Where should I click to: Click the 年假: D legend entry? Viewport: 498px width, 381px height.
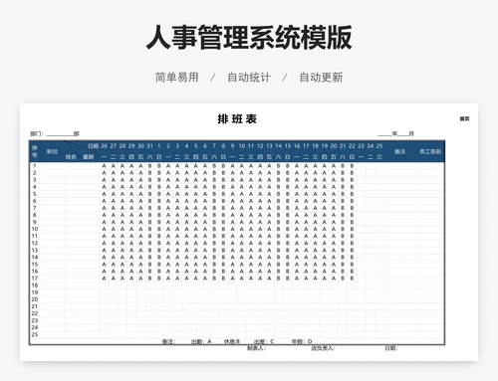(302, 341)
